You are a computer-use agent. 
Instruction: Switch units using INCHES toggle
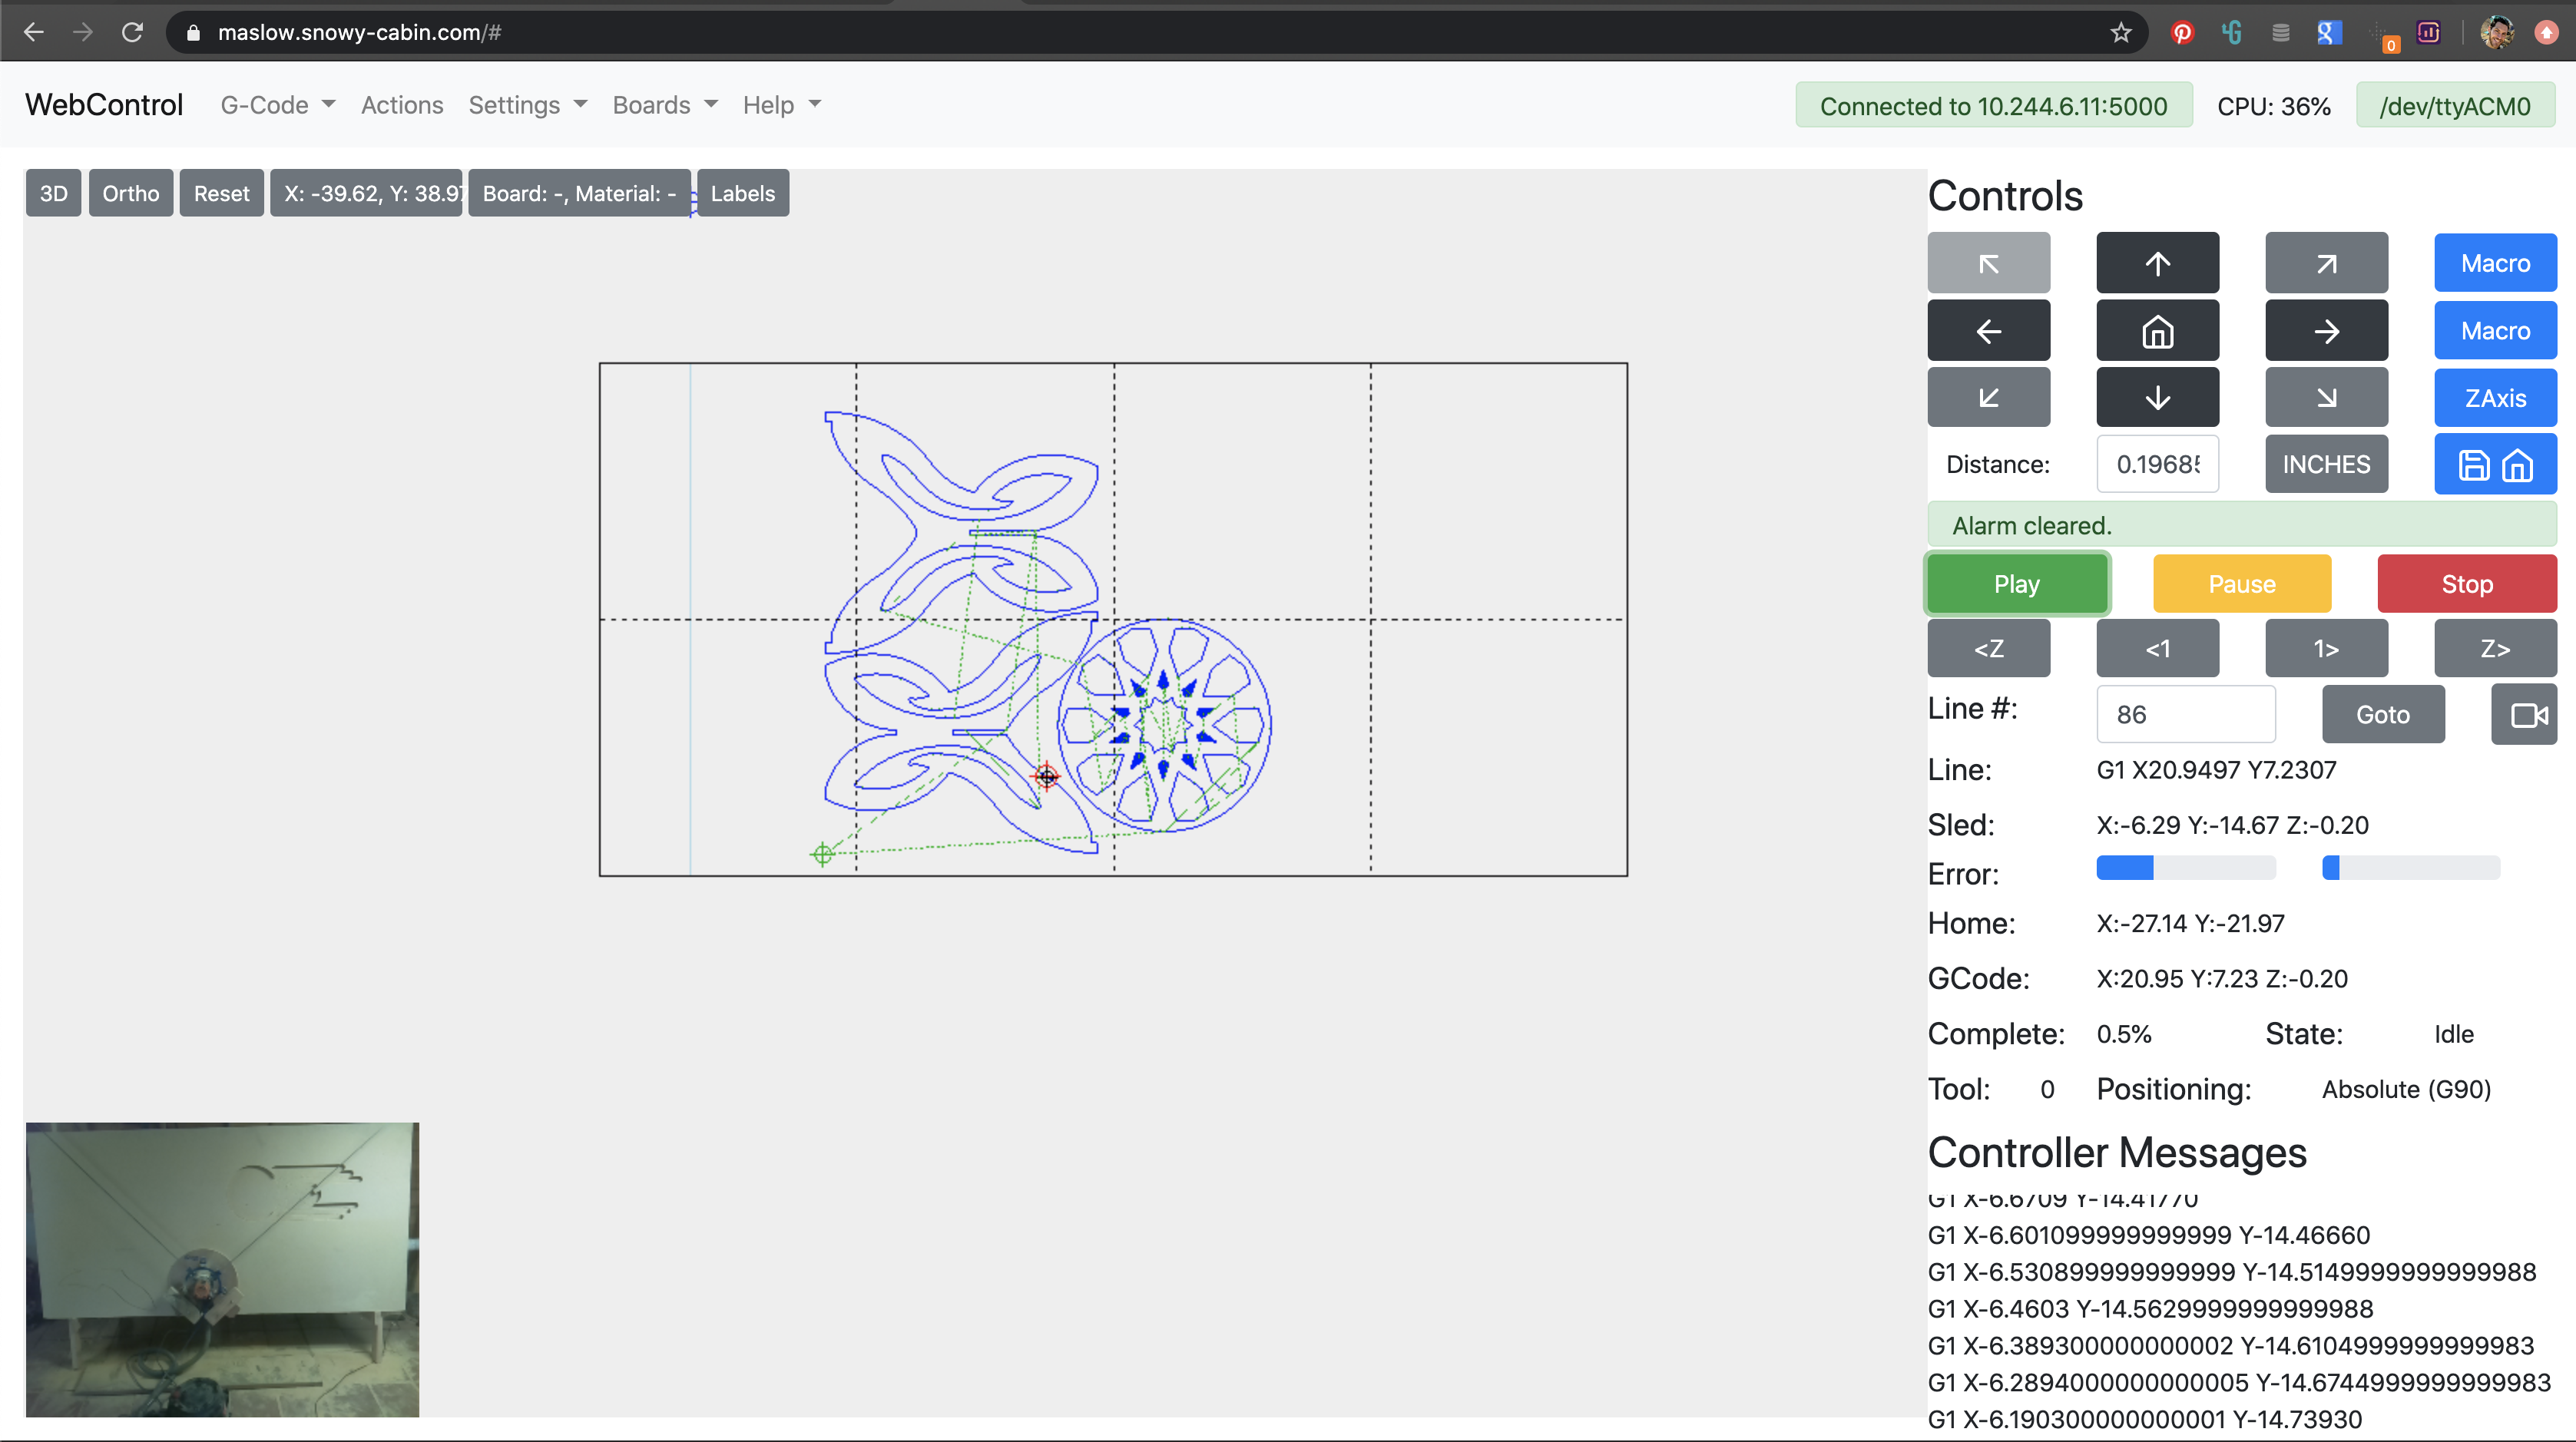point(2326,464)
